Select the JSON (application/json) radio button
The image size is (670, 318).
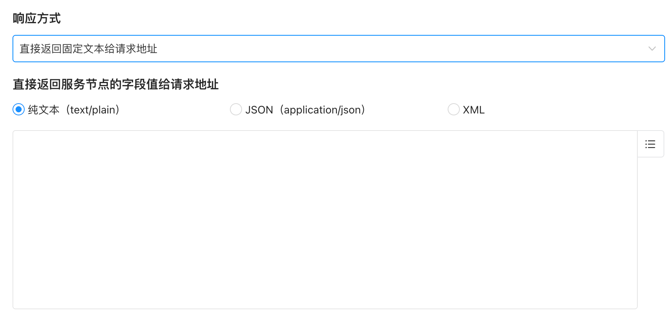236,110
